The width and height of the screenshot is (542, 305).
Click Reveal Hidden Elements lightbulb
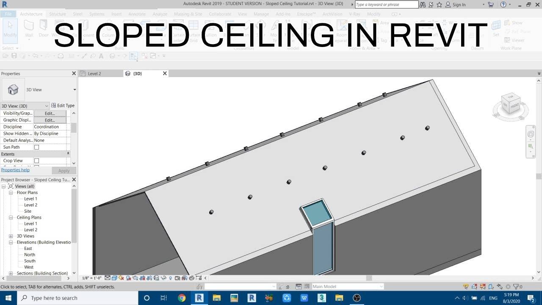click(170, 278)
